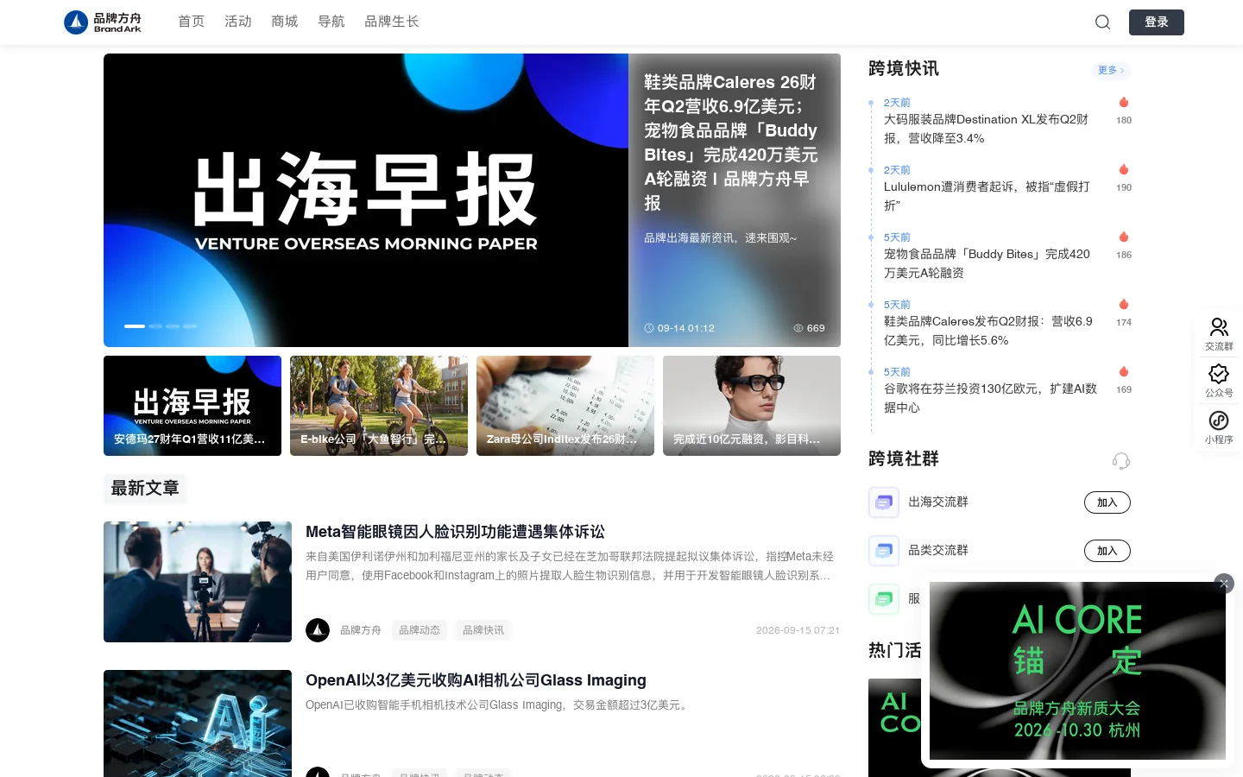Open thumbnail 完成近10亿元融资
1243x777 pixels.
tap(752, 406)
